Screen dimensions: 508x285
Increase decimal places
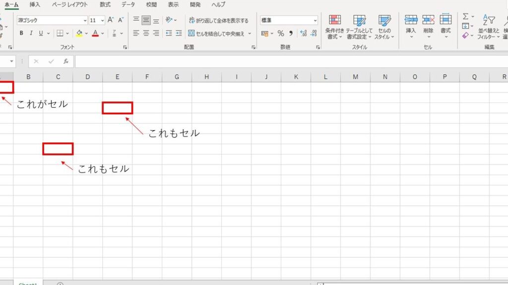click(x=303, y=33)
